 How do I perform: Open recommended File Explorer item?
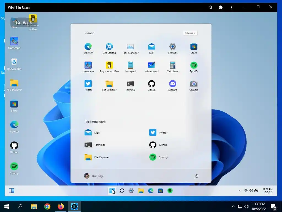coord(97,157)
